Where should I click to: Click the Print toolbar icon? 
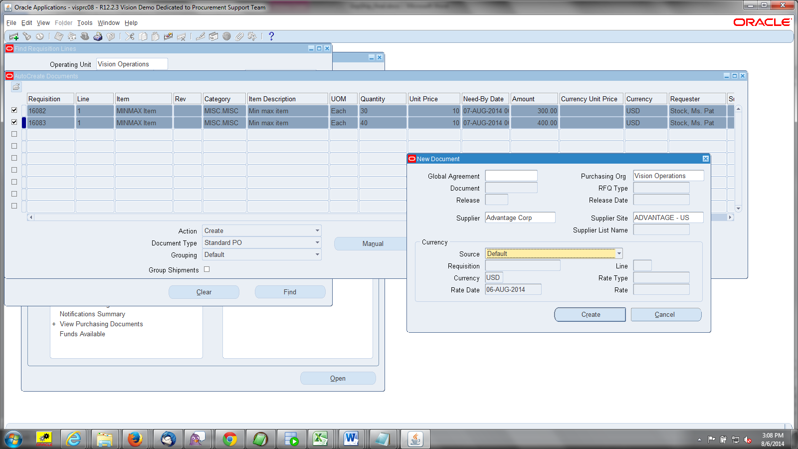(98, 36)
